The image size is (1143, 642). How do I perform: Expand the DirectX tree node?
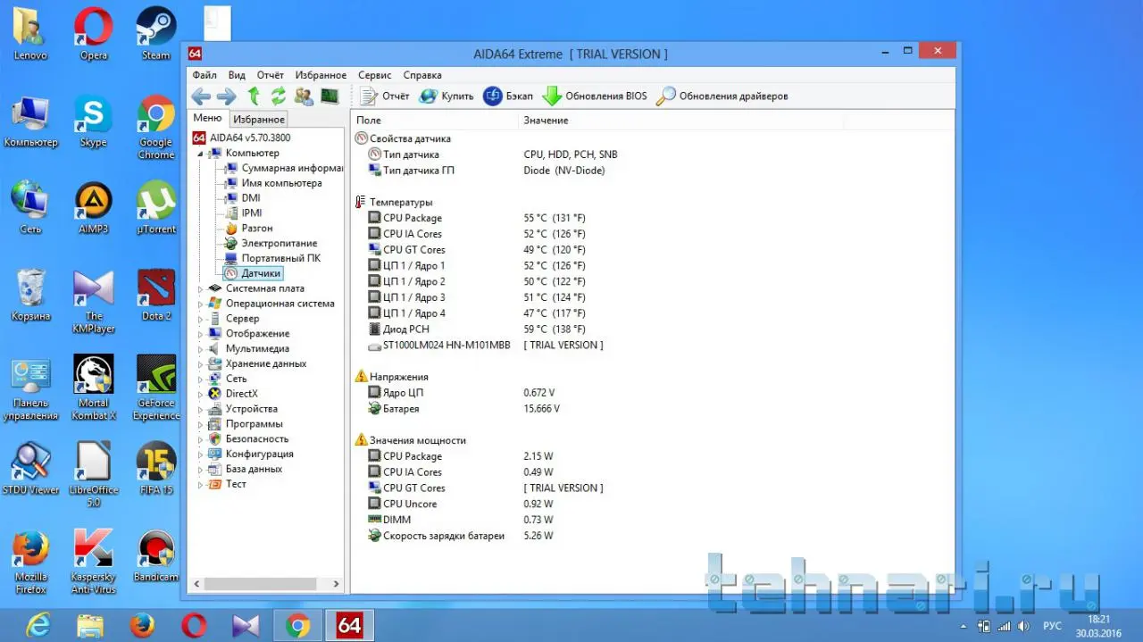click(x=200, y=394)
